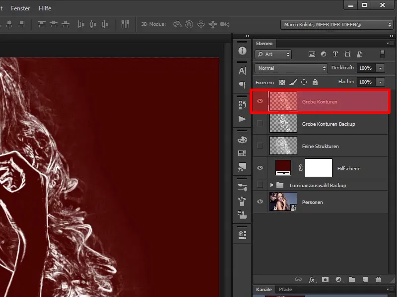Click the auto-align layers icon
This screenshot has height=297, width=397.
[x=125, y=24]
